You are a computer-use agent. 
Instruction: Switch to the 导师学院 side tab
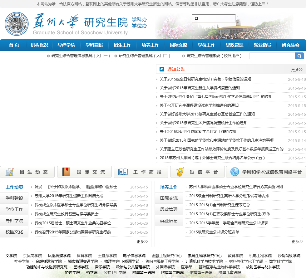[x=14, y=221]
